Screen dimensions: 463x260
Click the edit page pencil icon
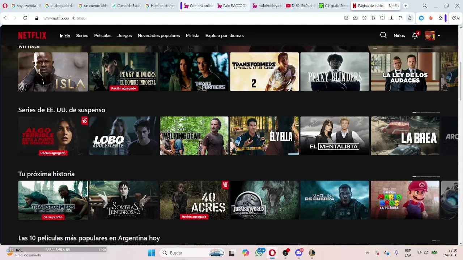346,18
